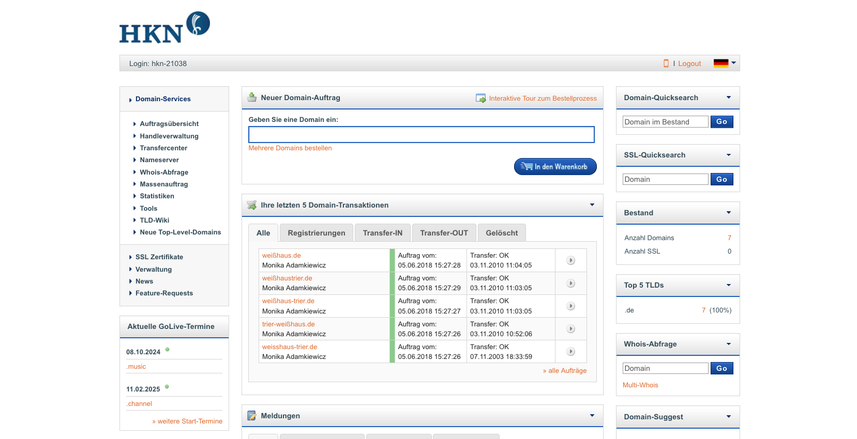
Task: Click Go button in SSL-Quicksearch
Action: pyautogui.click(x=722, y=179)
